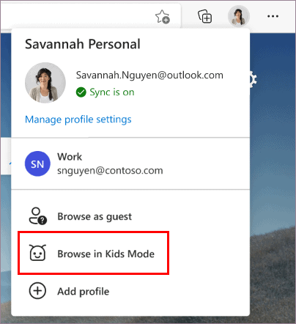The width and height of the screenshot is (296, 324).
Task: Open the Settings and more ellipsis menu
Action: coord(273,16)
